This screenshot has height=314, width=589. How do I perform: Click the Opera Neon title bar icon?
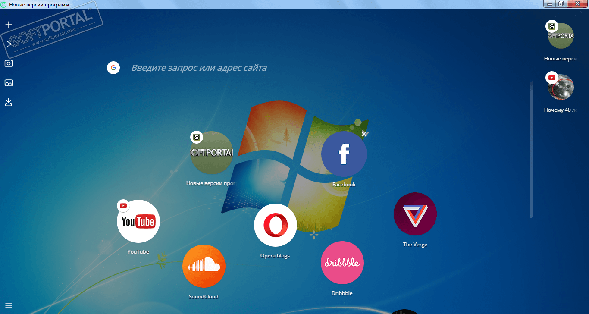[4, 4]
